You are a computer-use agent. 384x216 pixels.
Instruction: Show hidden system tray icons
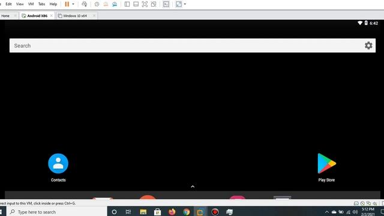pos(326,212)
